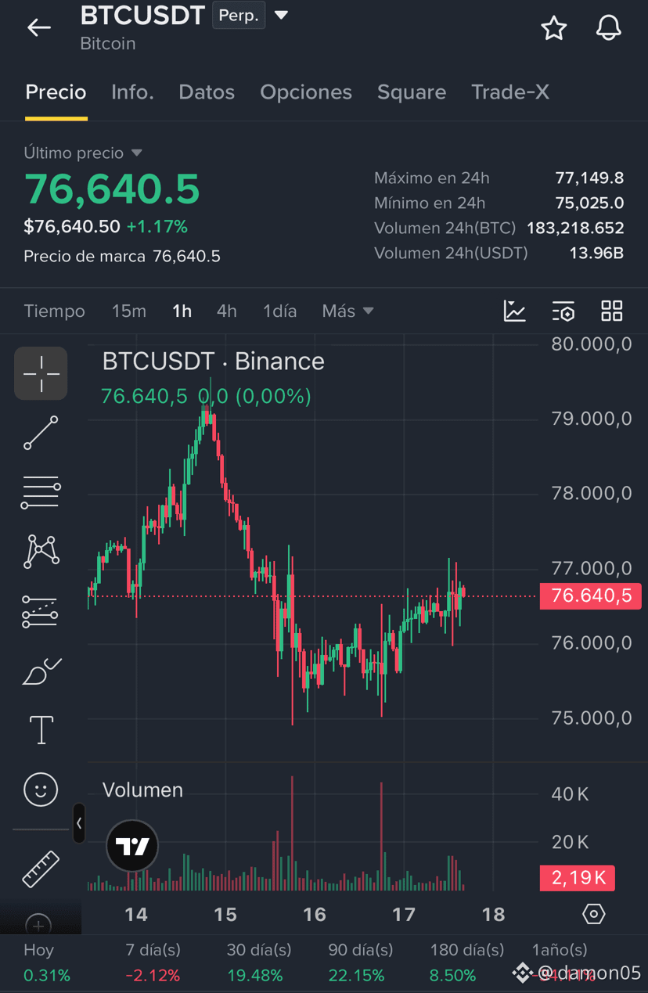This screenshot has height=993, width=648.
Task: Open the Fibonacci retracement lines tool
Action: (x=41, y=492)
